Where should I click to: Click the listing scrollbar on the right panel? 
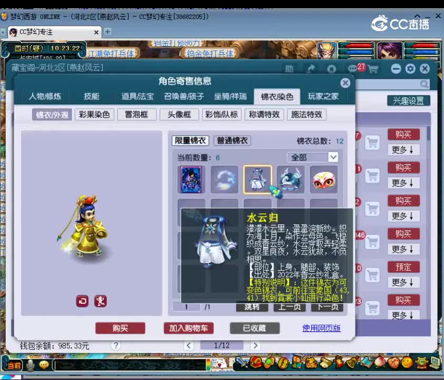pyautogui.click(x=428, y=133)
